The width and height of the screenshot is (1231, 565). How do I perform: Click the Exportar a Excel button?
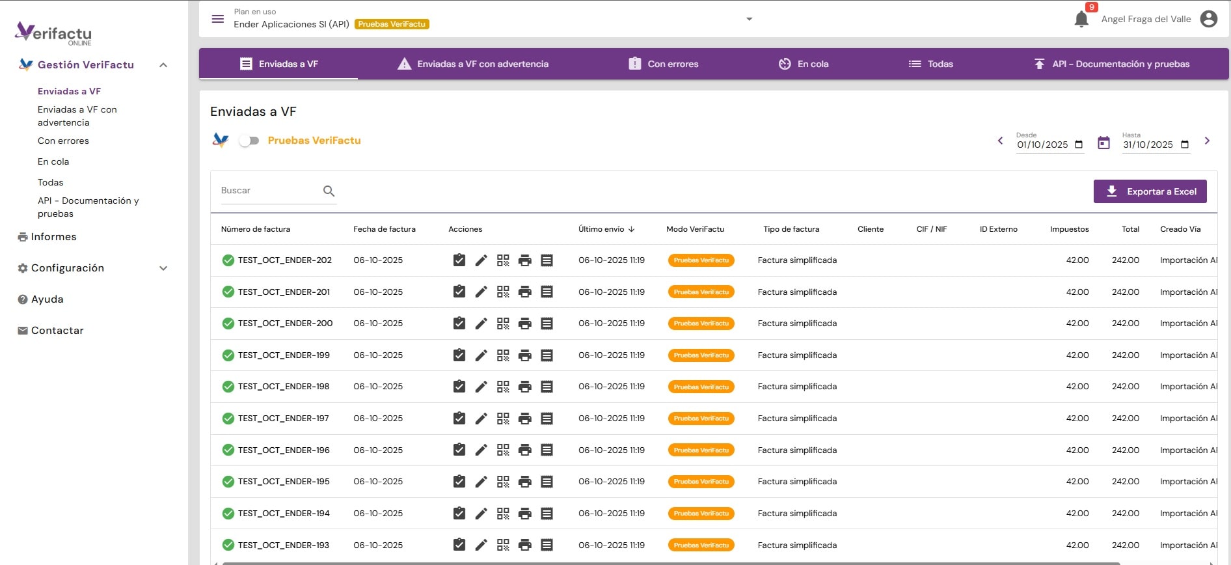[x=1150, y=191]
